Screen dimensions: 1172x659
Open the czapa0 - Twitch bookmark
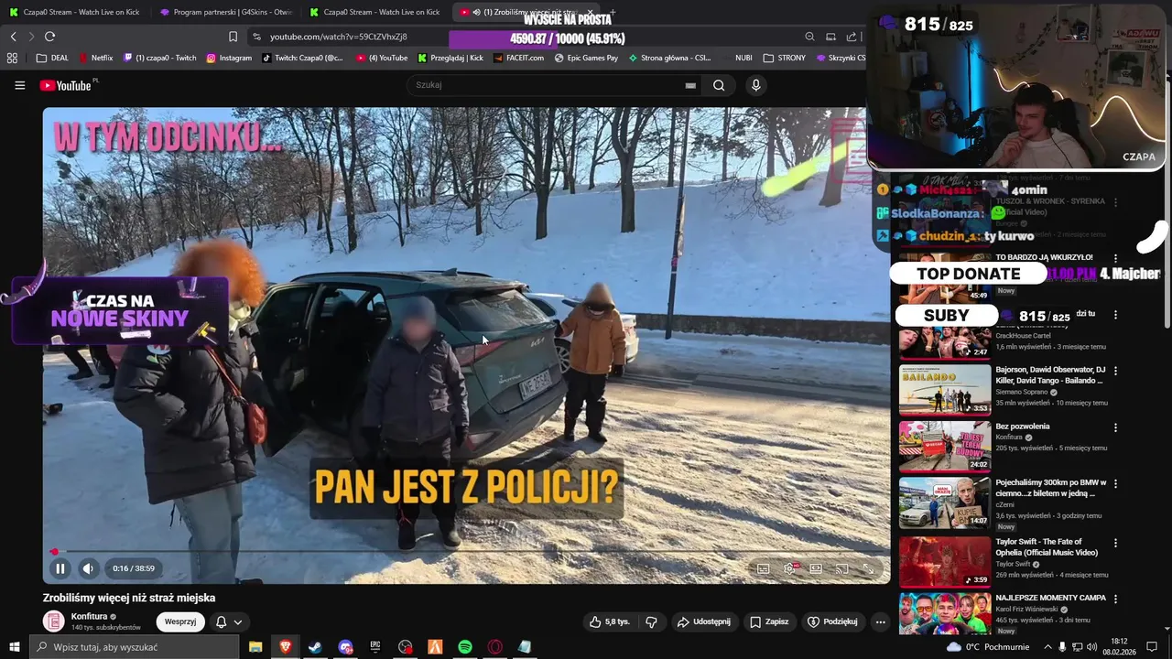click(x=160, y=58)
